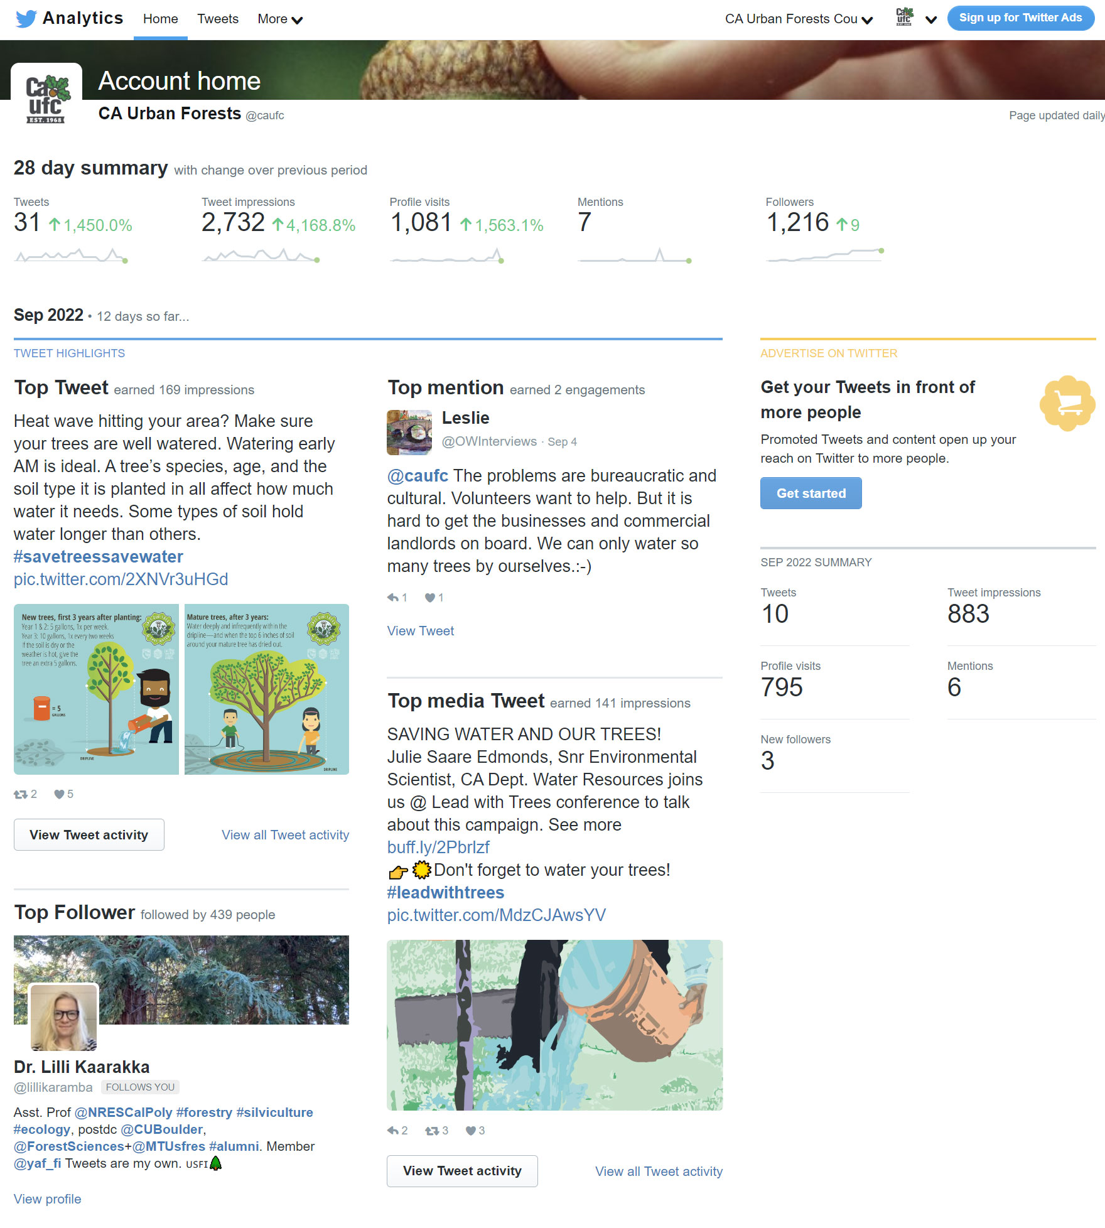
Task: Click the heart icon under Top Tweet
Action: click(59, 794)
